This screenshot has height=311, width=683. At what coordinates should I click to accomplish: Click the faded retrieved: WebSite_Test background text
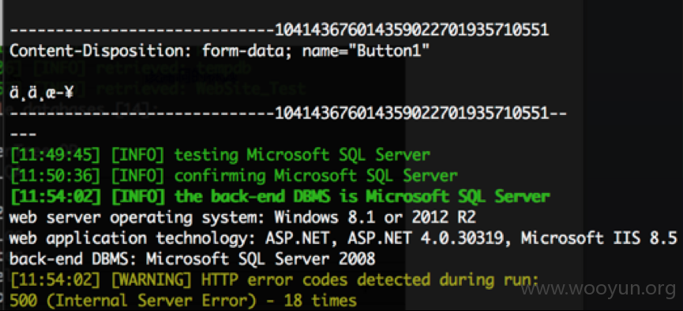pos(201,89)
